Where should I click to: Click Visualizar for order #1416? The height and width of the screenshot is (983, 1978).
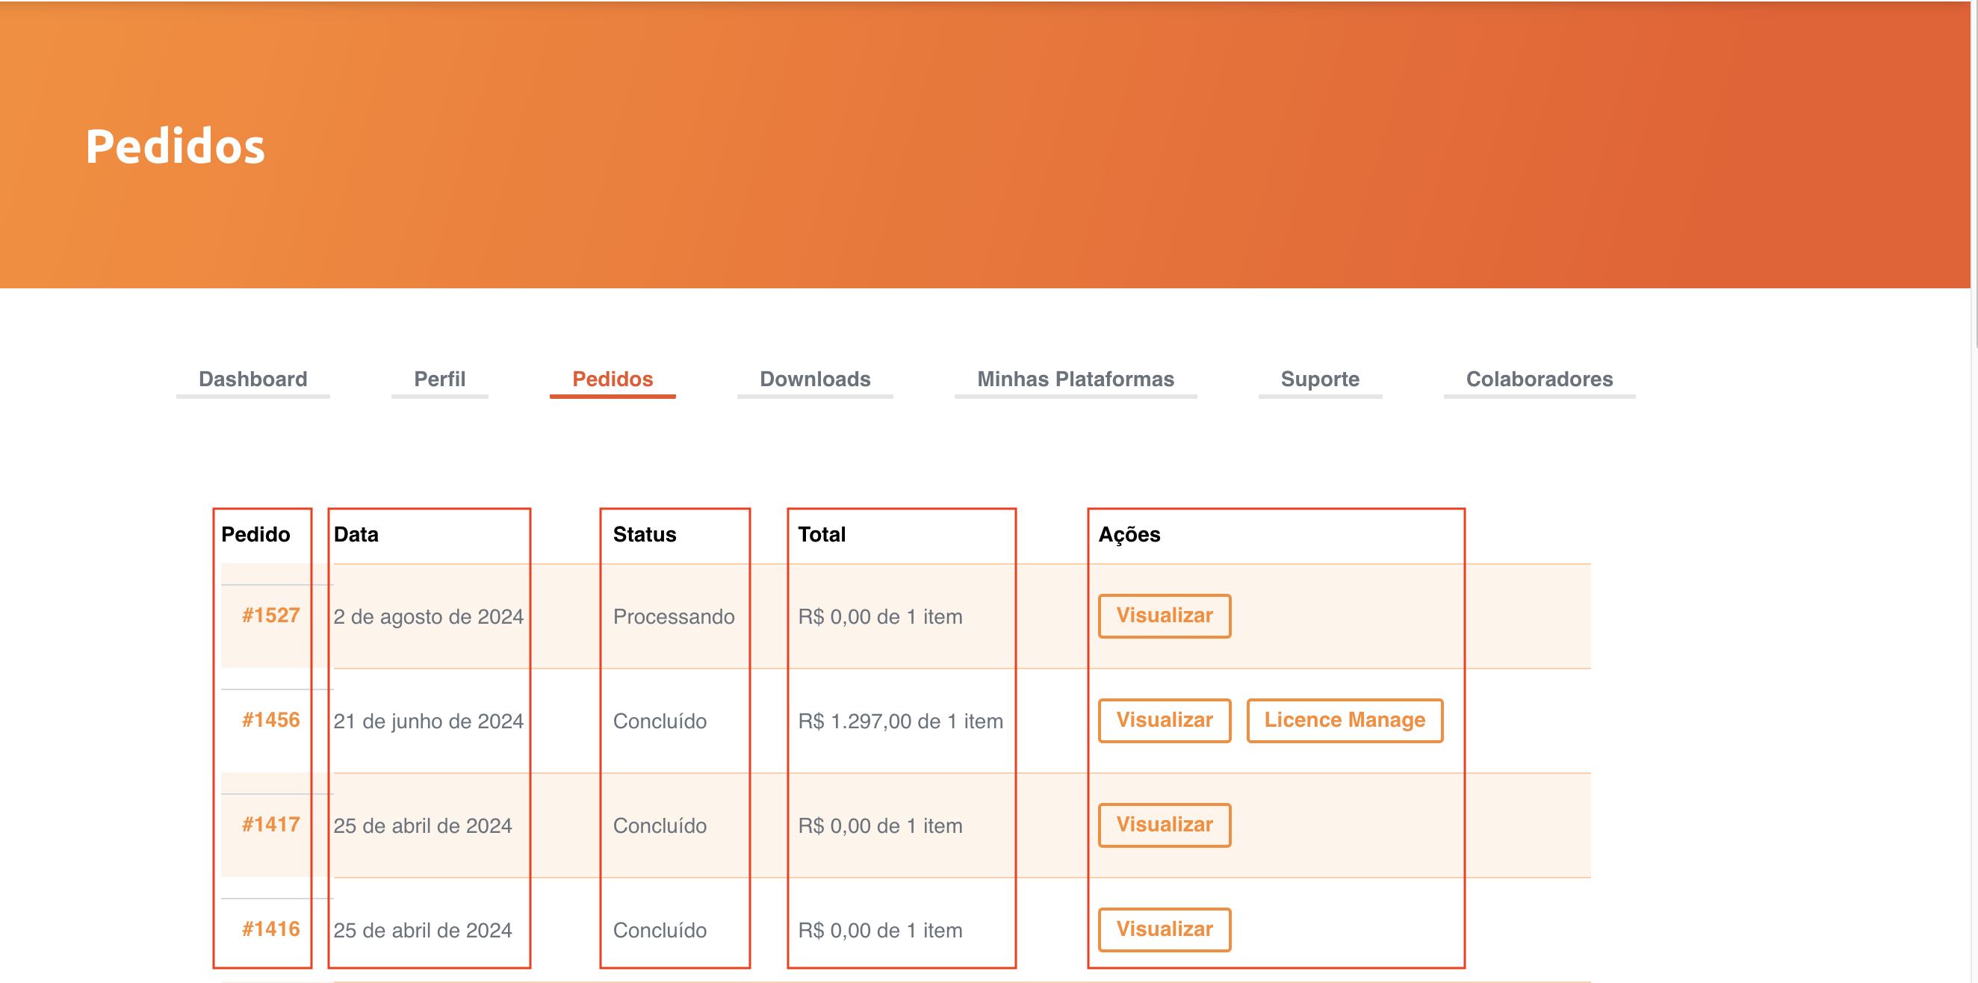point(1164,928)
